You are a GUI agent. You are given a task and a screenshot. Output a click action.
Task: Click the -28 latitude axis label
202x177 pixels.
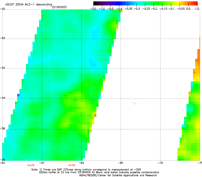(x=2, y=129)
